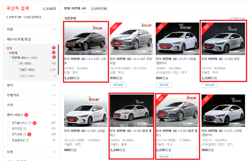Open the 제조사/모델/등급 section header
Viewport: 249px width, 161px height.
pyautogui.click(x=31, y=39)
